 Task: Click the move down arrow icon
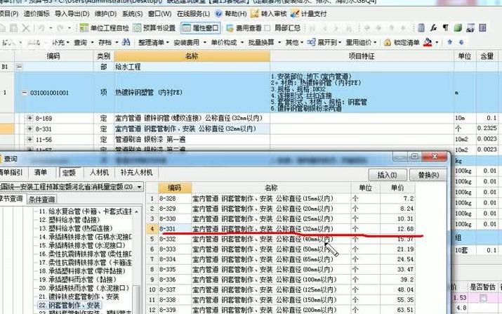461,42
